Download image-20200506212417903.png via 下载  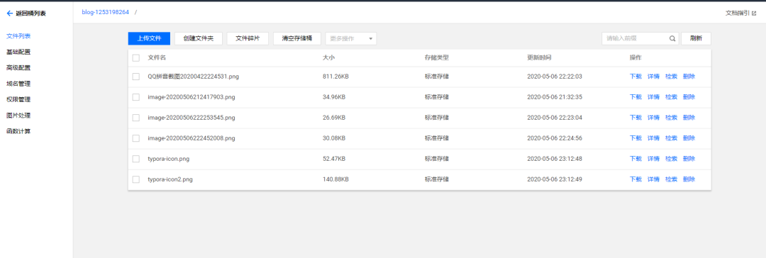pyautogui.click(x=635, y=97)
